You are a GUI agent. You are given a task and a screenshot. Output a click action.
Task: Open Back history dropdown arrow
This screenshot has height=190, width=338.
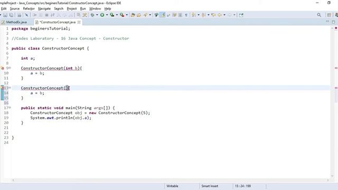click(224, 15)
